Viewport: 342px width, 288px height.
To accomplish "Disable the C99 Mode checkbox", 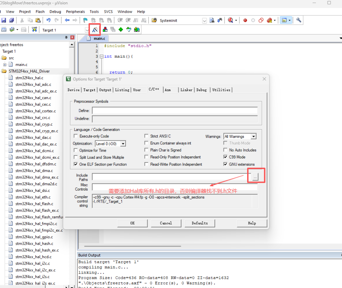I will pyautogui.click(x=225, y=157).
